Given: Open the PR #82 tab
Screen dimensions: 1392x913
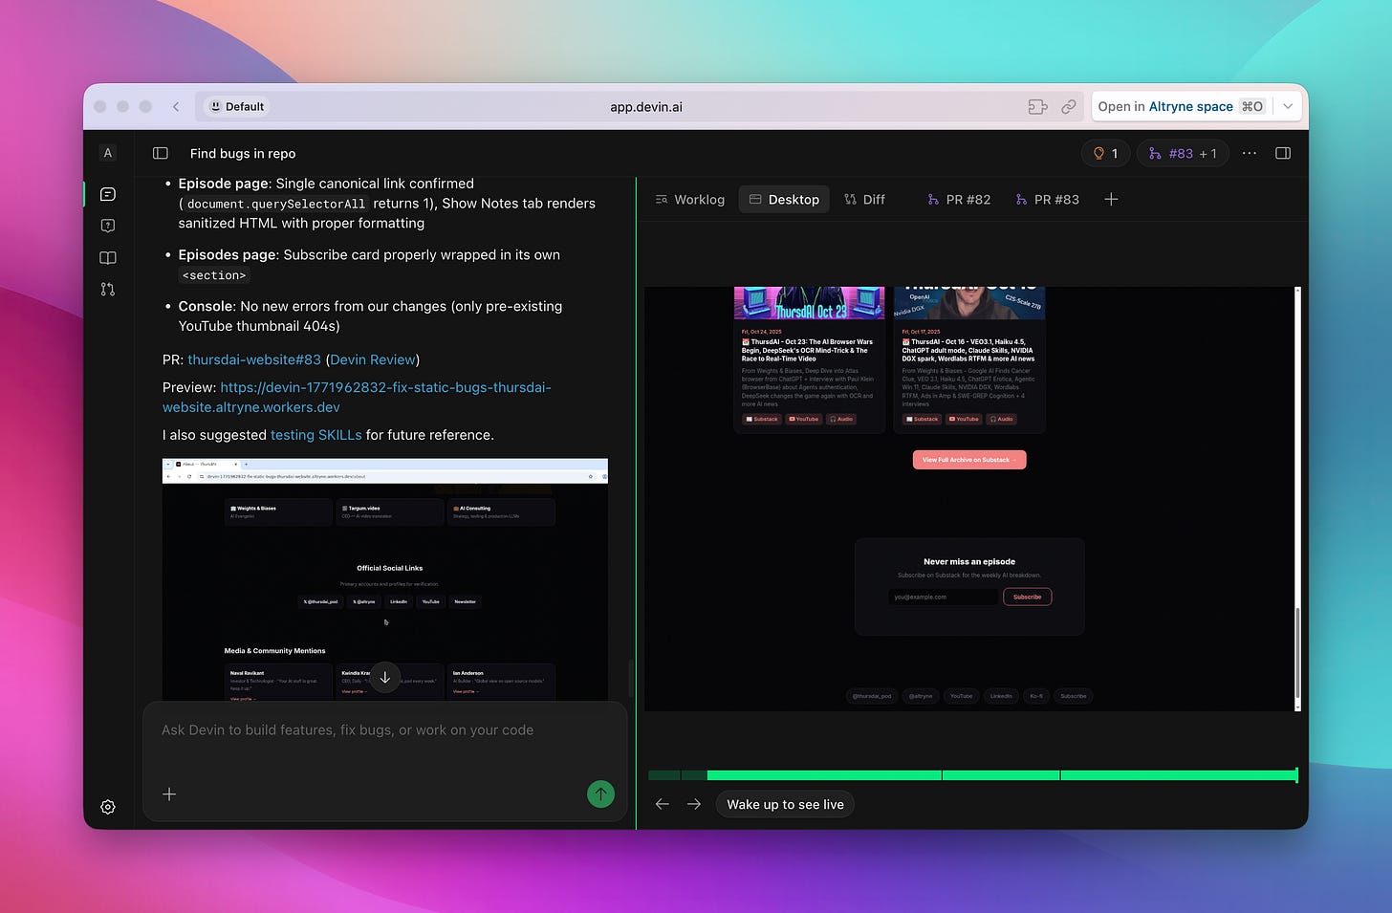Looking at the screenshot, I should [959, 200].
